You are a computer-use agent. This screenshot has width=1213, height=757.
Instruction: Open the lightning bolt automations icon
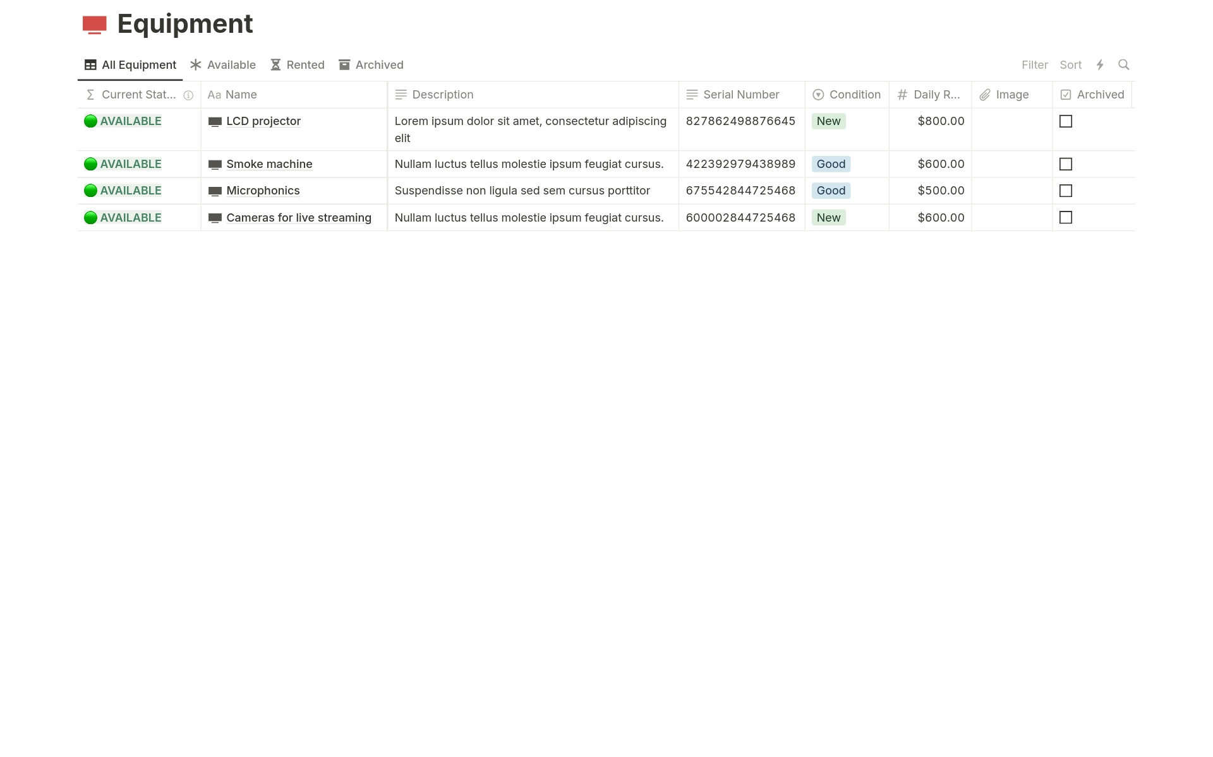(x=1100, y=65)
